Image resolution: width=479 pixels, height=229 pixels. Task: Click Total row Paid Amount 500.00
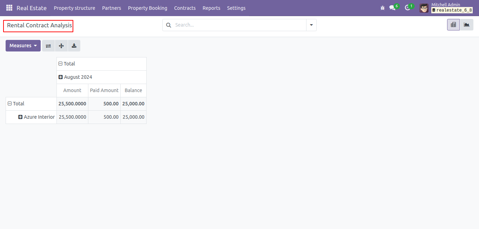point(104,104)
